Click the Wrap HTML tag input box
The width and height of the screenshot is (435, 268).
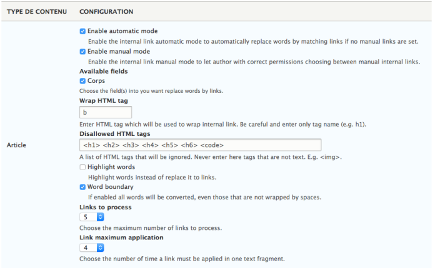pos(106,112)
